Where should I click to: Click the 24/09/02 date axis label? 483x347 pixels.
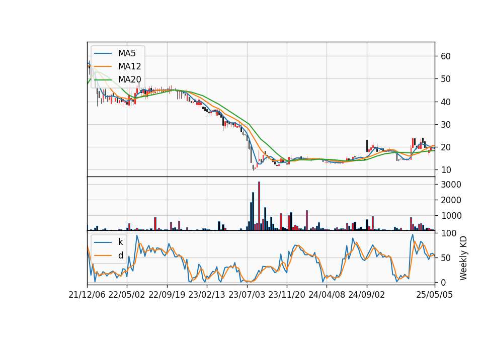tap(367, 295)
